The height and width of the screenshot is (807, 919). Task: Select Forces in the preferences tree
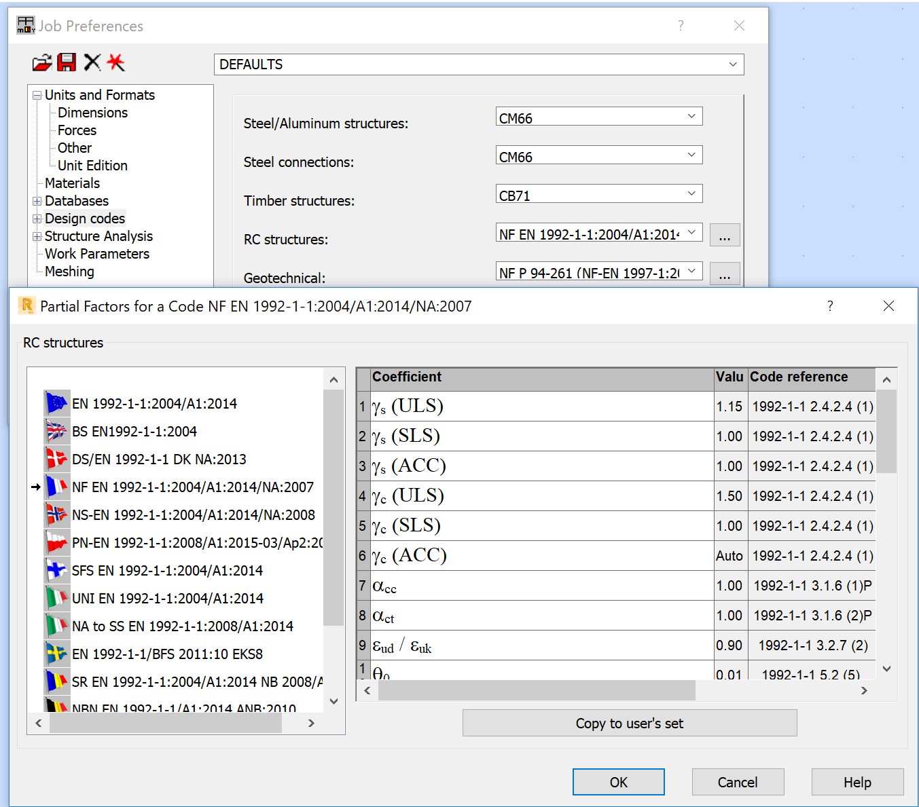[77, 130]
